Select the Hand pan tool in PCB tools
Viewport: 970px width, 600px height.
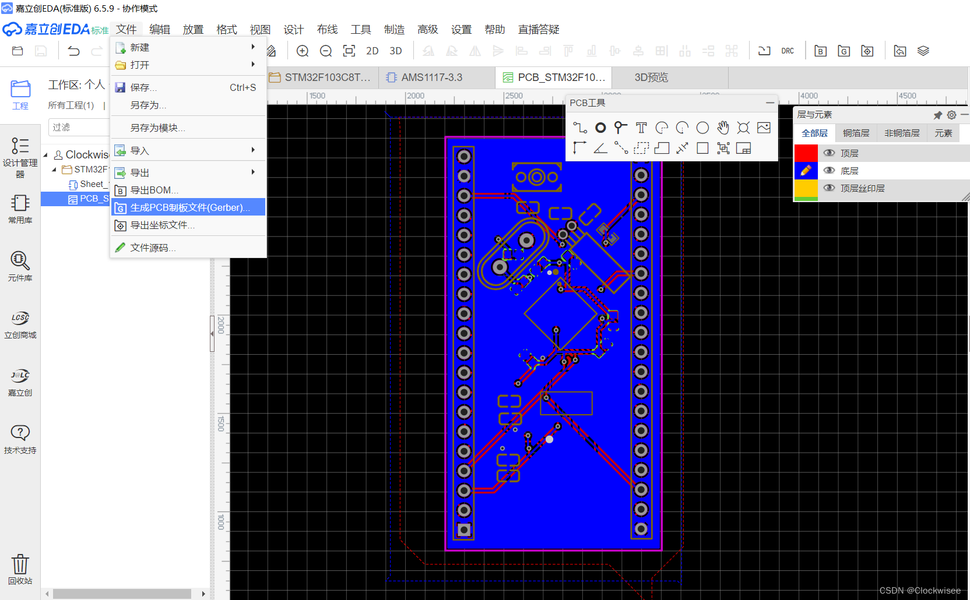(x=723, y=128)
